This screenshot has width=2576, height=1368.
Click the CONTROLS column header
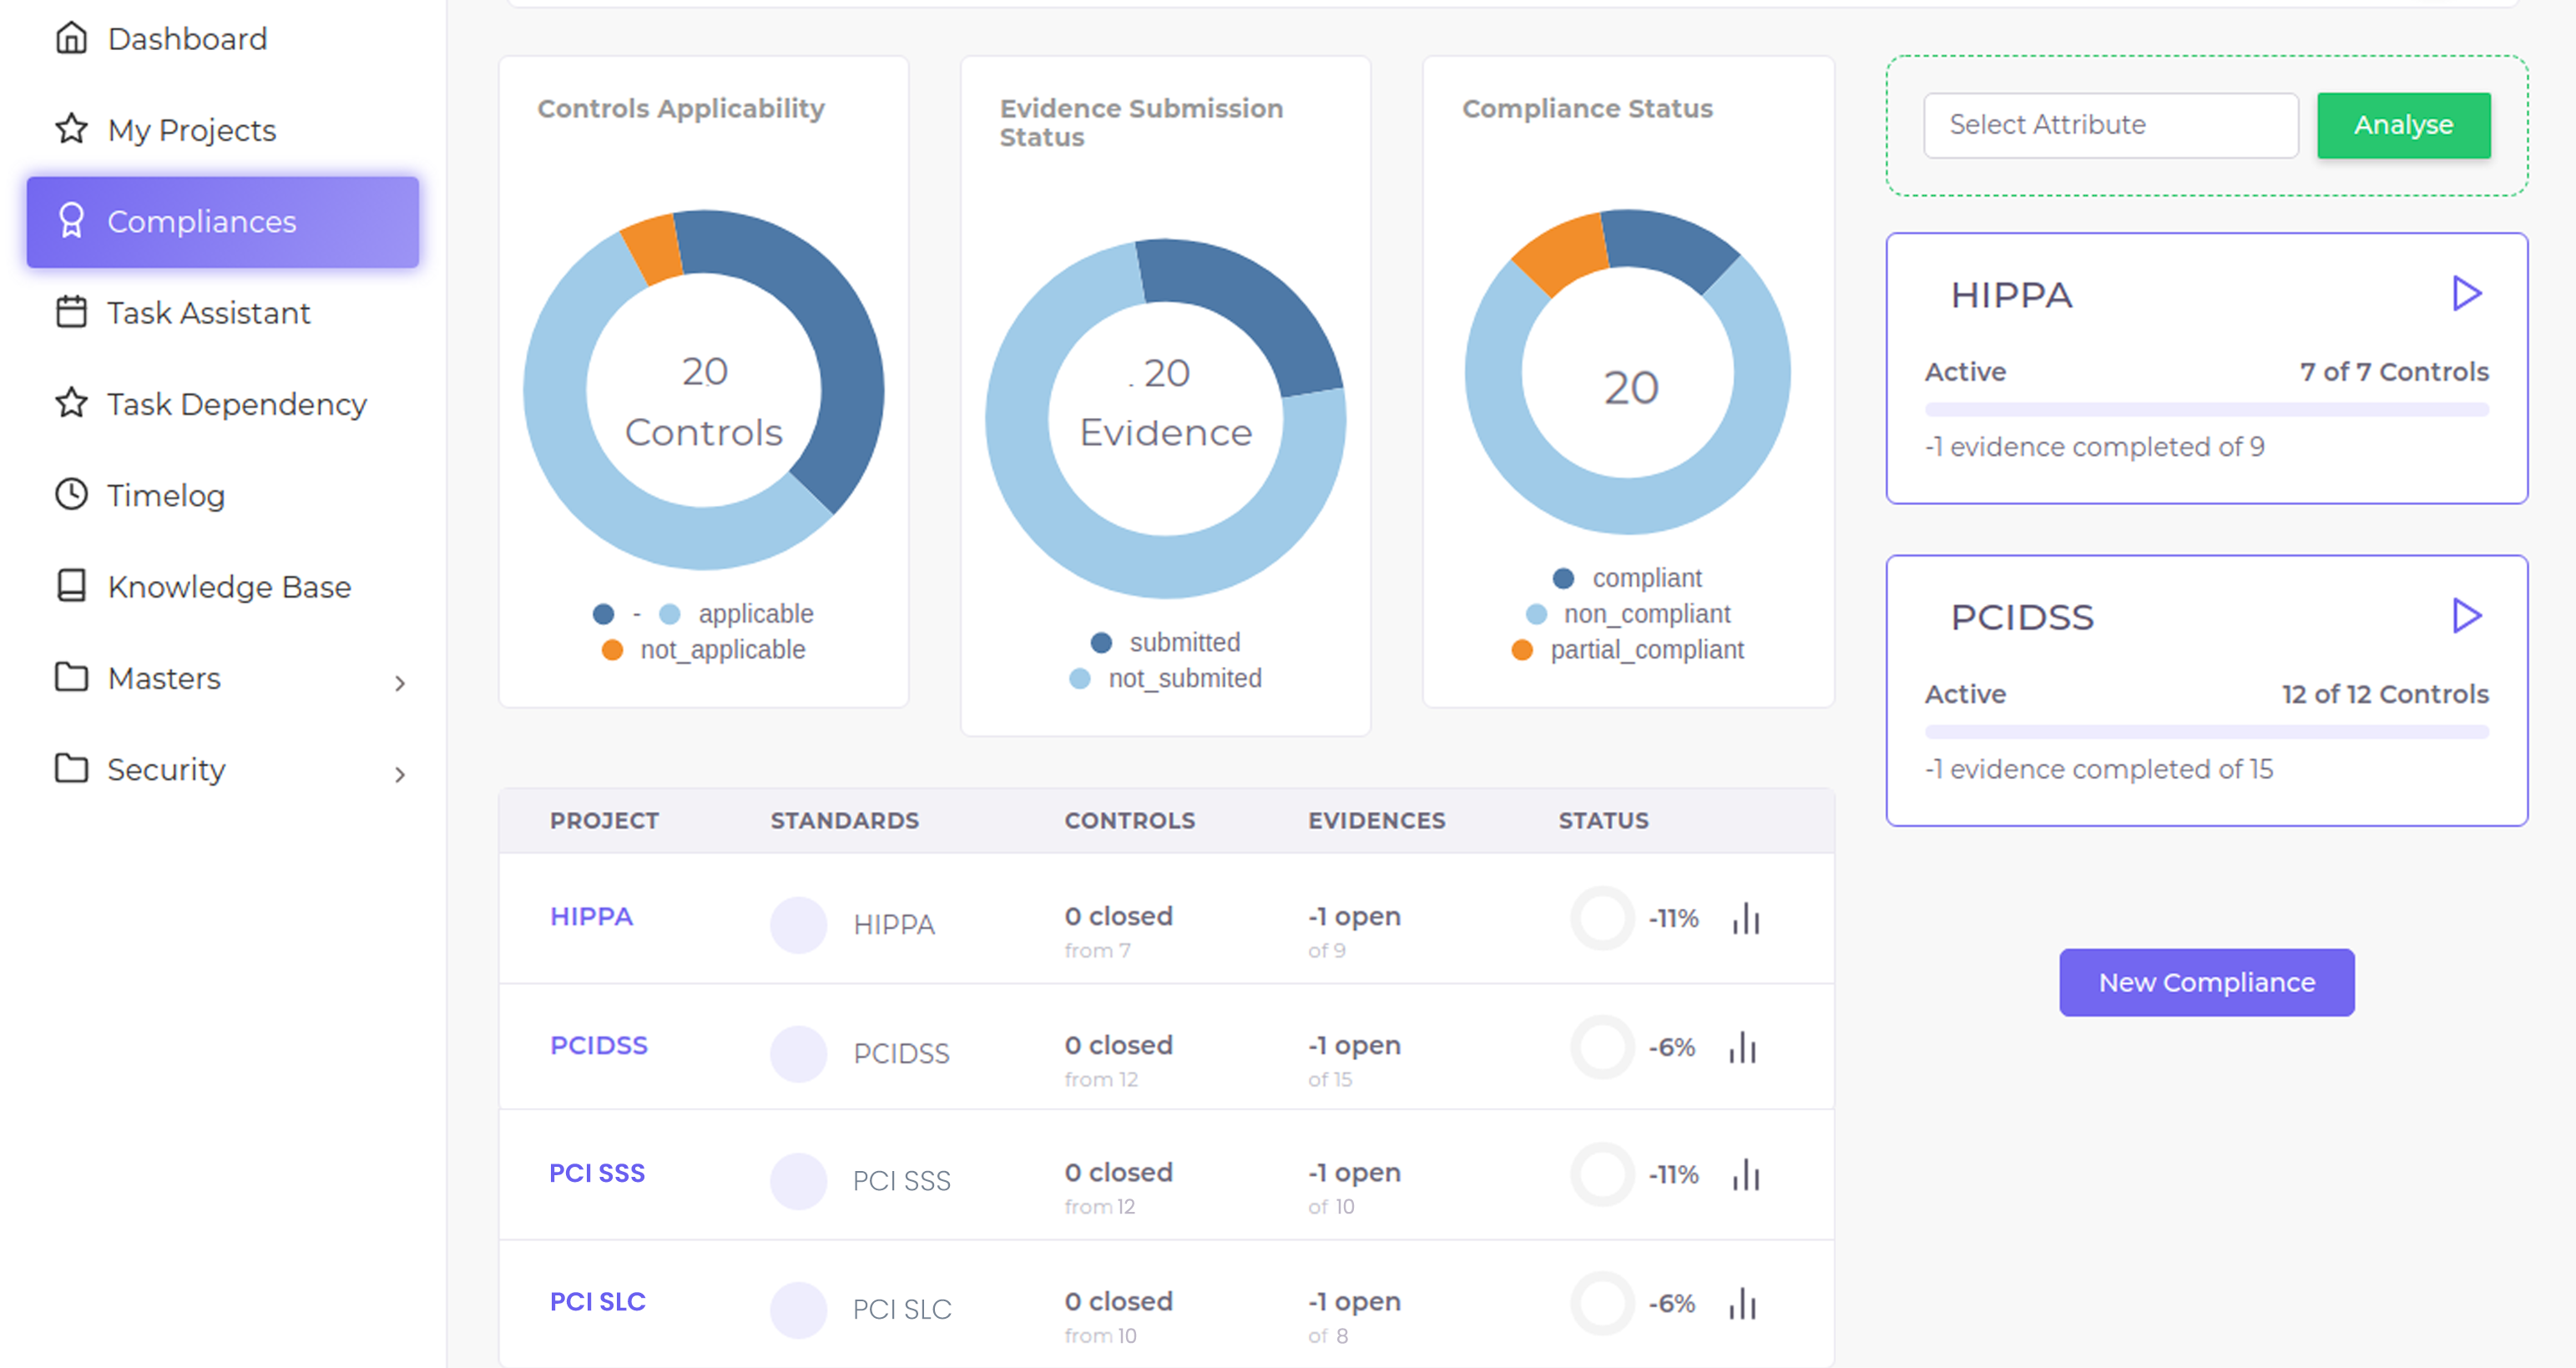coord(1129,820)
